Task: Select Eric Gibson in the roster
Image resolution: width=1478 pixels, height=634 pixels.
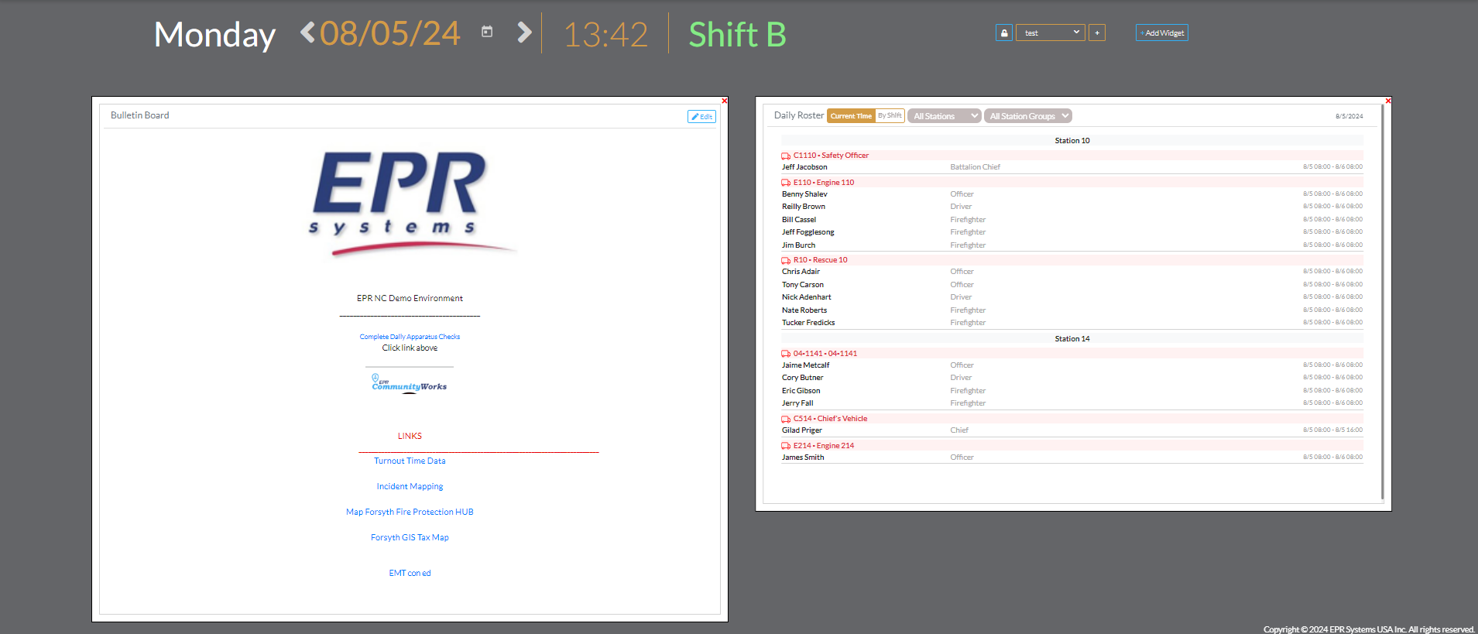Action: click(x=801, y=391)
